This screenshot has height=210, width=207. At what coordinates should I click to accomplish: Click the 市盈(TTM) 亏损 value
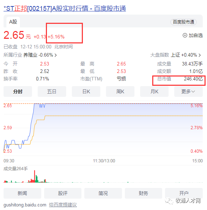coord(121,79)
